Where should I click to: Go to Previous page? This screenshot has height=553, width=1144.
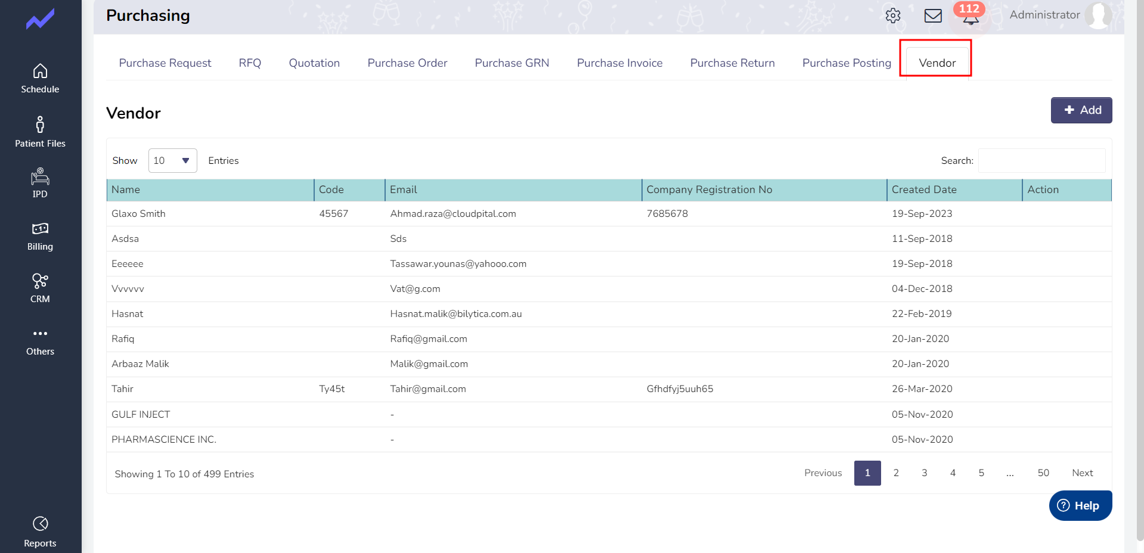coord(823,473)
